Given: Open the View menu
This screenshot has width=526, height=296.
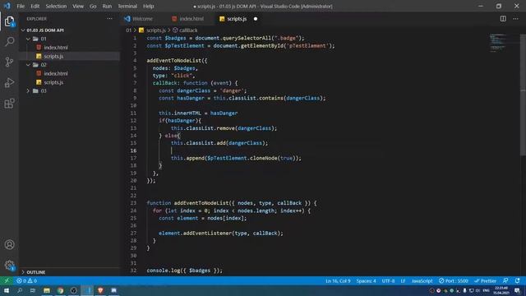Looking at the screenshot, I should pyautogui.click(x=78, y=6).
